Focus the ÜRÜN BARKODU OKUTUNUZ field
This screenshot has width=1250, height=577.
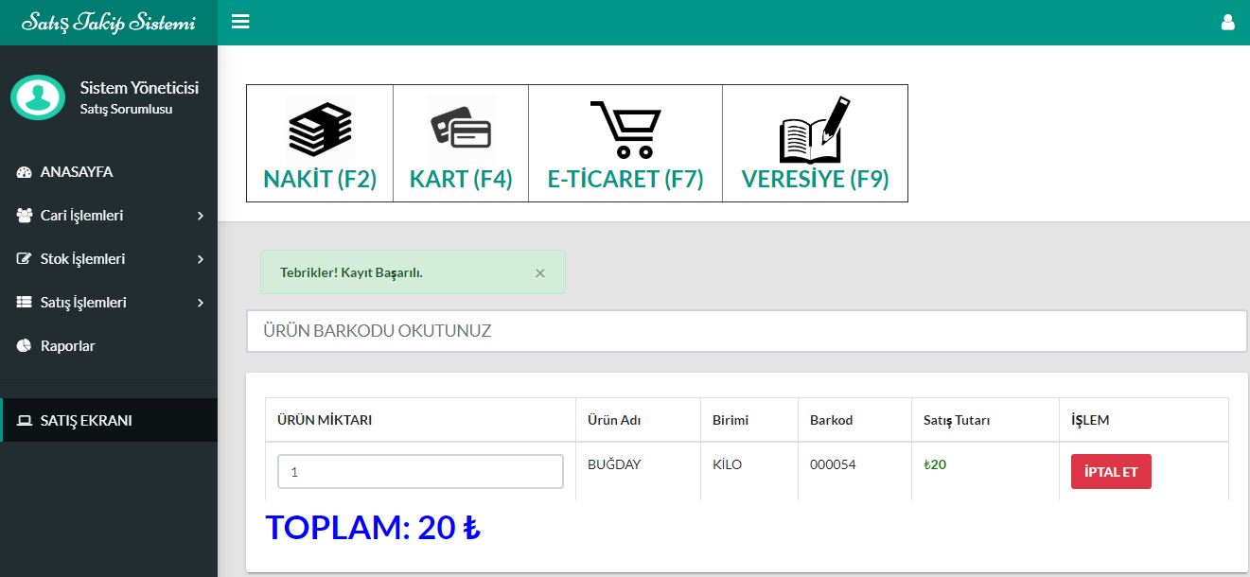pyautogui.click(x=746, y=331)
